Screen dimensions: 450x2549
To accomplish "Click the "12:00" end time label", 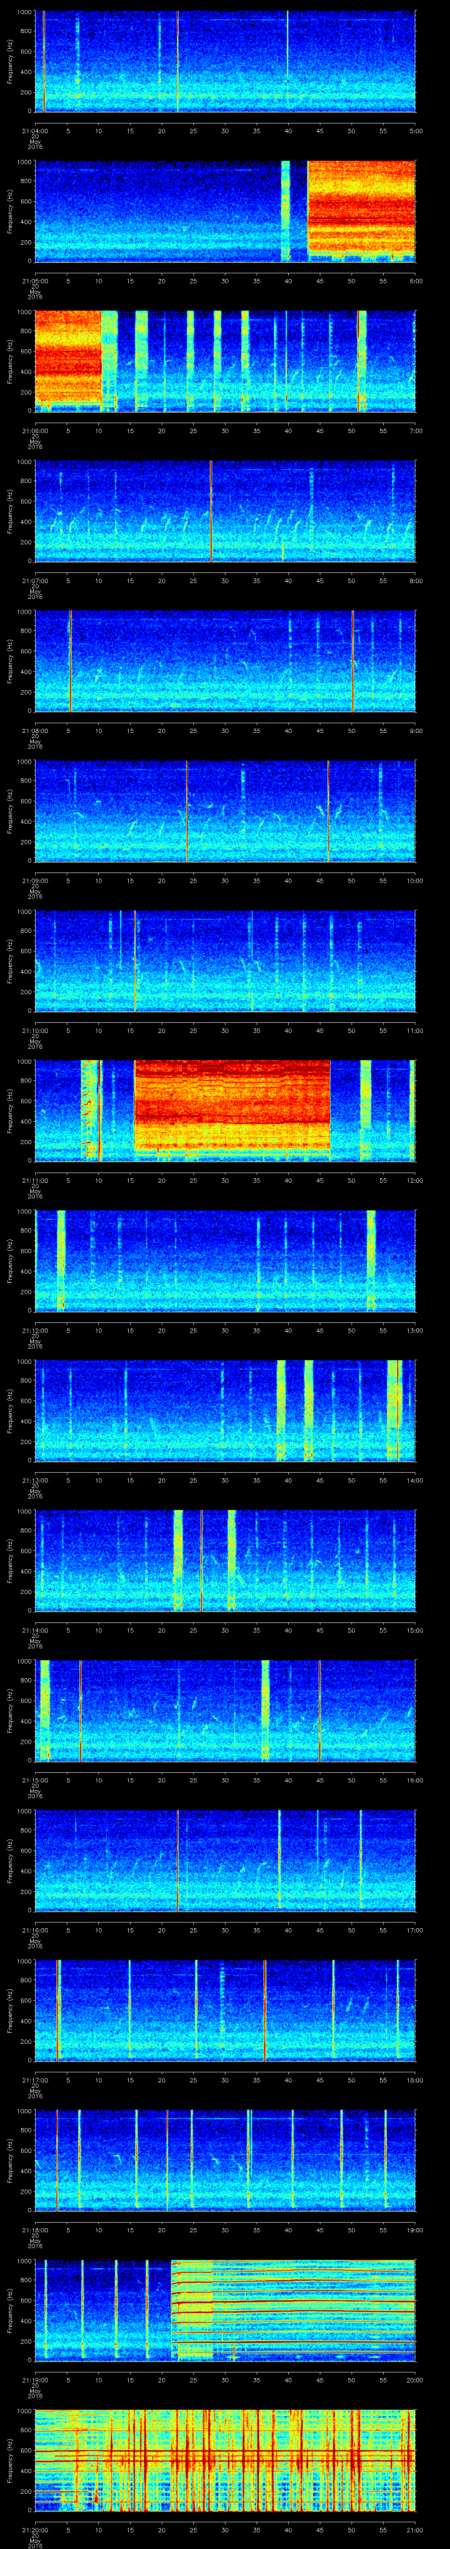I will click(414, 1180).
